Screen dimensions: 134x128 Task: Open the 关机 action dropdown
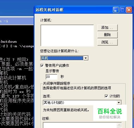(86, 58)
